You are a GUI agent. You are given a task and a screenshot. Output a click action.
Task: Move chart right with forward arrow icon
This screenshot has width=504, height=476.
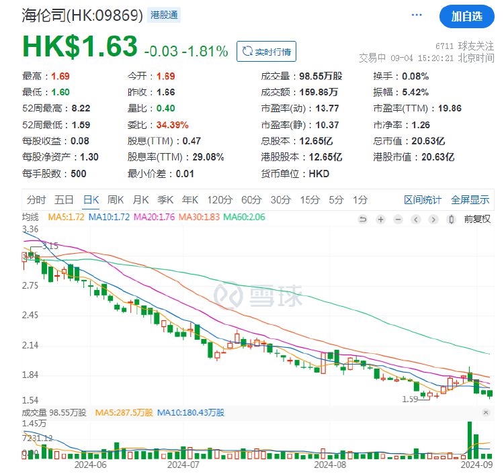pos(433,220)
